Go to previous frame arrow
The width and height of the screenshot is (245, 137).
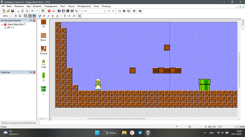[x=109, y=11]
